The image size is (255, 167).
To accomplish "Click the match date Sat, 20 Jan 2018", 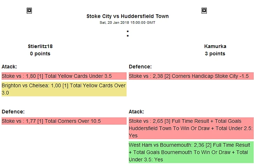I will tap(114, 23).
